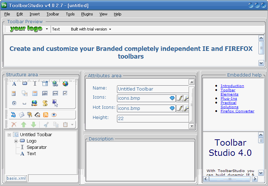
Task: Open the toolbar options arrow beside paste
Action: 72,125
